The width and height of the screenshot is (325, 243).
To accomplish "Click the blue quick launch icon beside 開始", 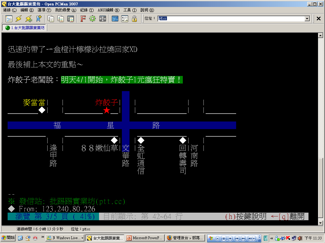I will (20, 238).
